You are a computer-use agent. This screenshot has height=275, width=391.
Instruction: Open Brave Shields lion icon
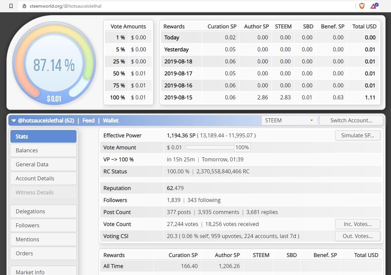pyautogui.click(x=362, y=6)
